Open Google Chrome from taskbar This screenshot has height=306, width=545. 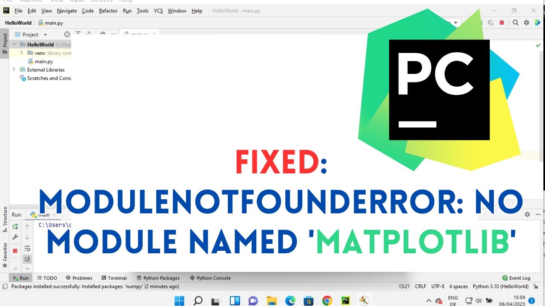pos(327,300)
